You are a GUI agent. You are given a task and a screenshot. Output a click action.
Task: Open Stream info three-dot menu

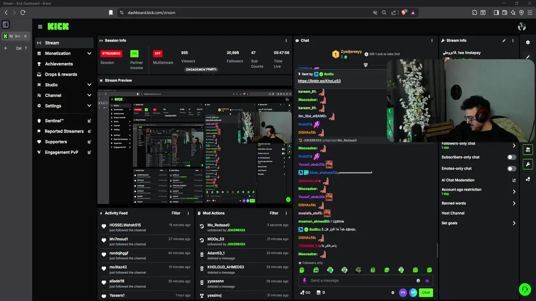[513, 41]
